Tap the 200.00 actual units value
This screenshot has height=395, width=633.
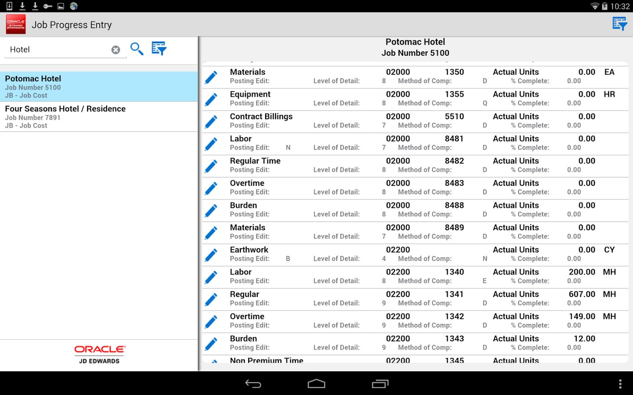(x=582, y=272)
